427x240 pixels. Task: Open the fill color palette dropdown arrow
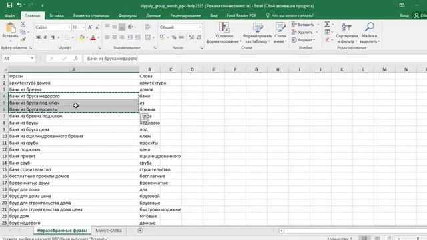87,37
